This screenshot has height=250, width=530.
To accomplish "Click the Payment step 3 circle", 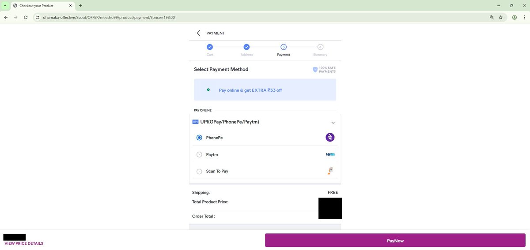I will [x=284, y=47].
